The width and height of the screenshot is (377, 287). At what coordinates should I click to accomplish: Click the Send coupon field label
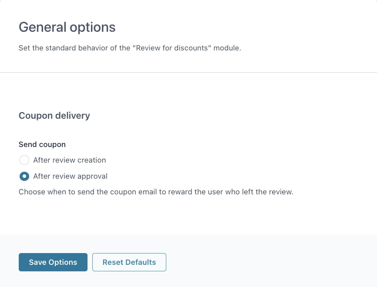pos(42,144)
